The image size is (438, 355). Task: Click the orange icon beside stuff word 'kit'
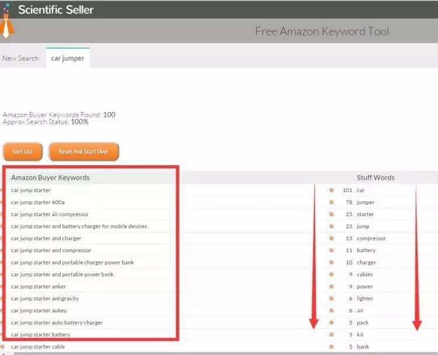click(331, 335)
